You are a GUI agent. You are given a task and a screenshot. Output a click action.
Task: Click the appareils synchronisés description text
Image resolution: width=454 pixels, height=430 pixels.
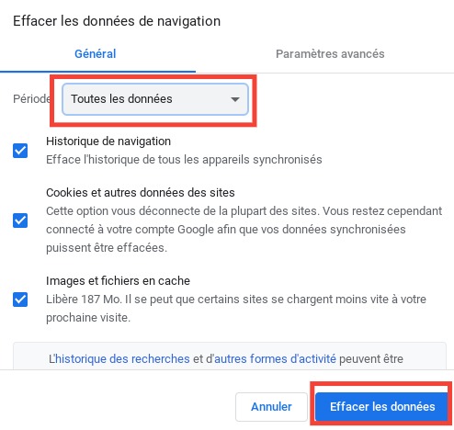coord(184,160)
